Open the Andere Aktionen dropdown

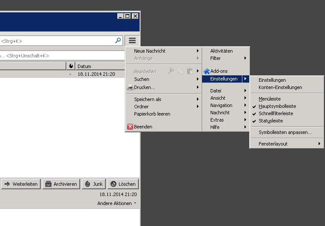(x=117, y=203)
